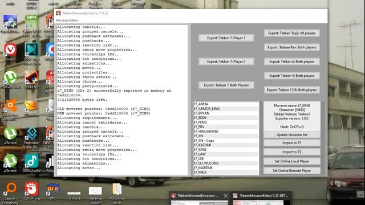Export Tekken Rev both players
Image resolution: width=365 pixels, height=205 pixels.
(292, 47)
